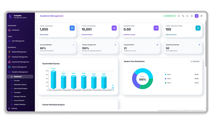Click the Average GPA trend icon

point(156,28)
